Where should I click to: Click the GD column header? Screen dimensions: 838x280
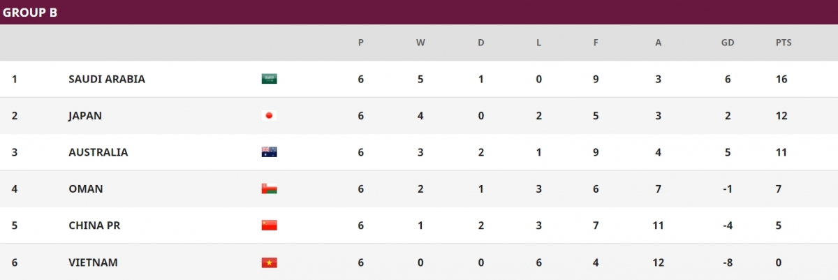tap(727, 43)
